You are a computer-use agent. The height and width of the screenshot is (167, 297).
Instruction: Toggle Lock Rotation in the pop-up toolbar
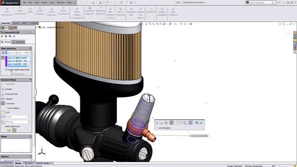[x=157, y=128]
